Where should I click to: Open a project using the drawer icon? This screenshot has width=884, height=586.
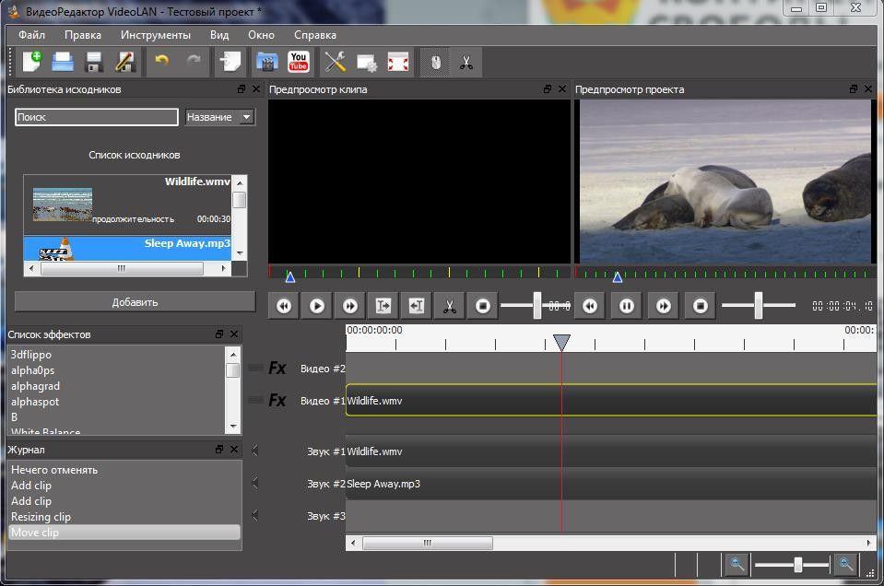click(63, 62)
